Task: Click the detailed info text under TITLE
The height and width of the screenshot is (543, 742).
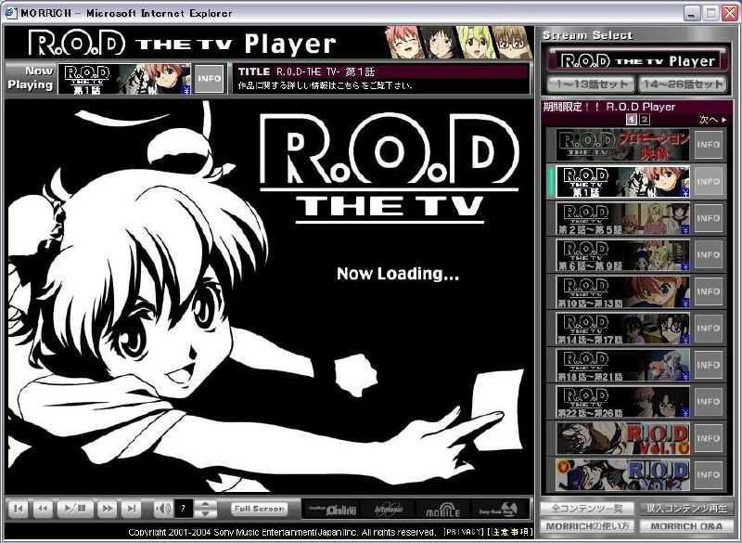Action: (x=325, y=85)
